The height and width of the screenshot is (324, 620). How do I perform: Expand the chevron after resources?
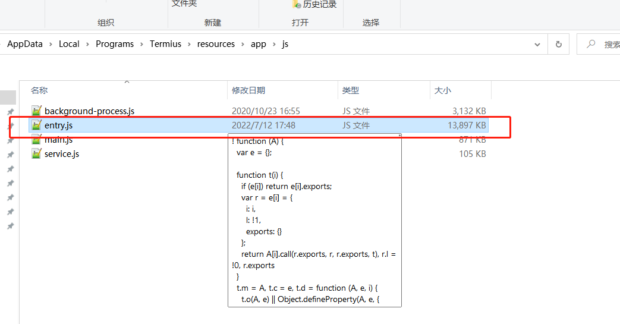coord(243,45)
